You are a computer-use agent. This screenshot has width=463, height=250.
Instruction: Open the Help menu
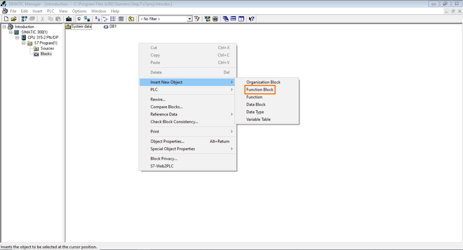115,11
